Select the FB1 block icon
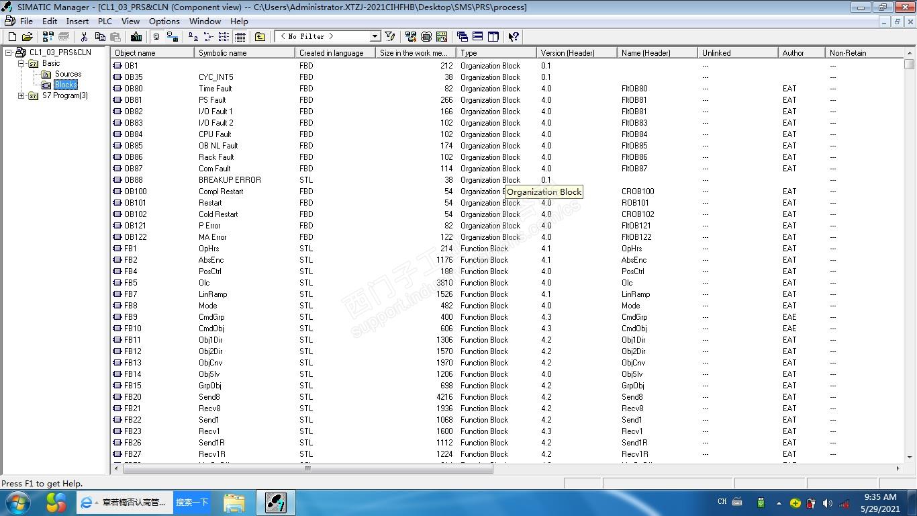Image resolution: width=917 pixels, height=516 pixels. pyautogui.click(x=117, y=249)
